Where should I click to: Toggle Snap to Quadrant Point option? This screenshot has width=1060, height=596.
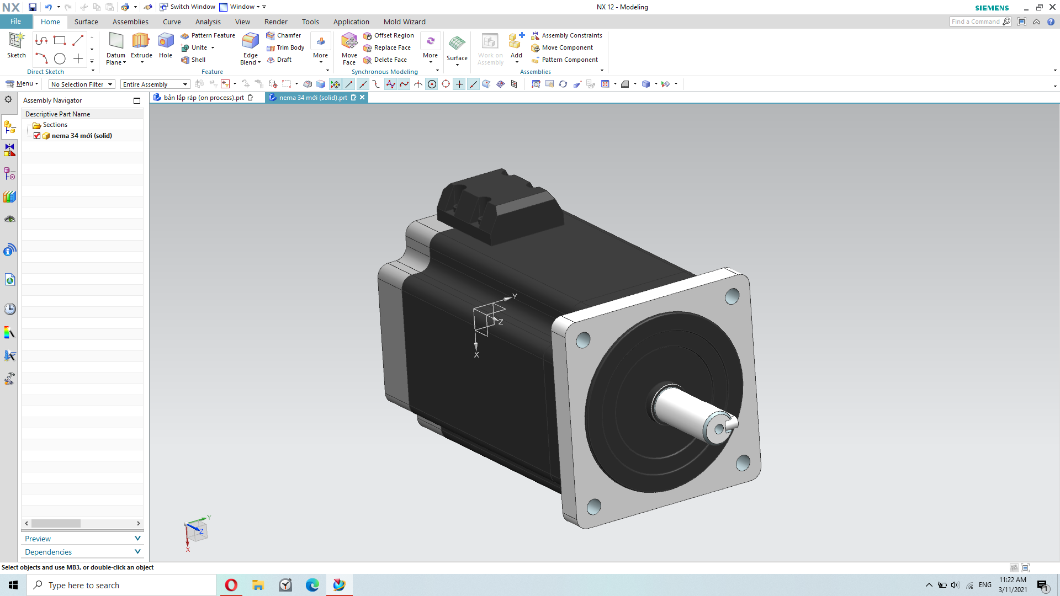(x=446, y=84)
